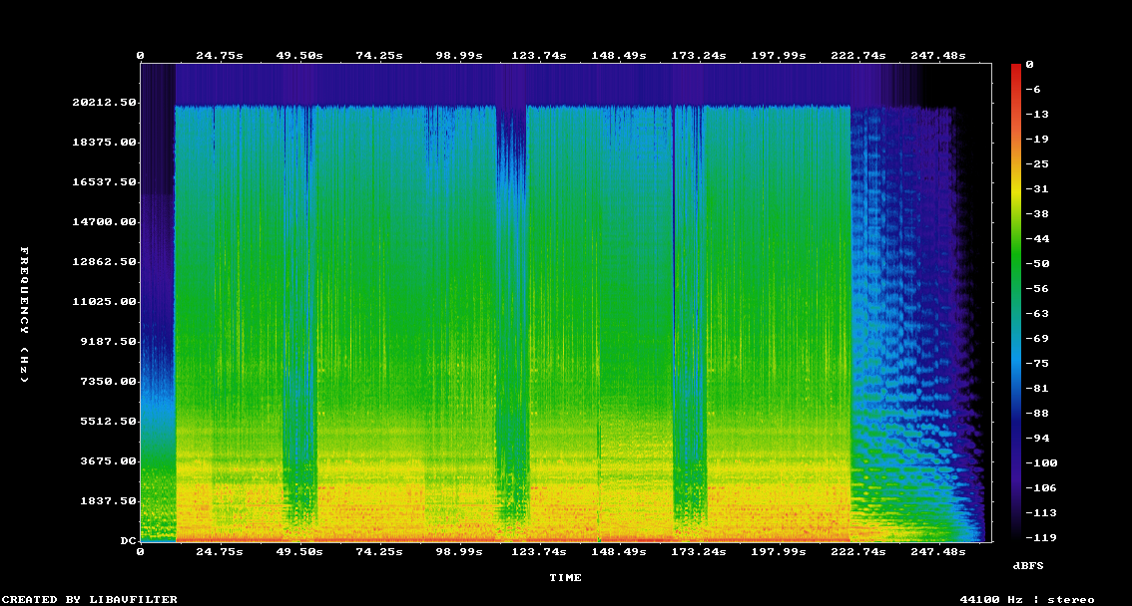This screenshot has height=606, width=1132.
Task: Click the TIME axis title
Action: [x=565, y=577]
